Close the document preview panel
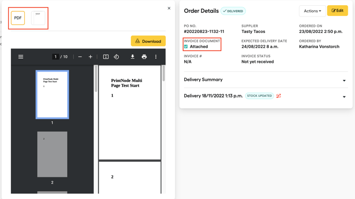This screenshot has height=199, width=355. (169, 8)
